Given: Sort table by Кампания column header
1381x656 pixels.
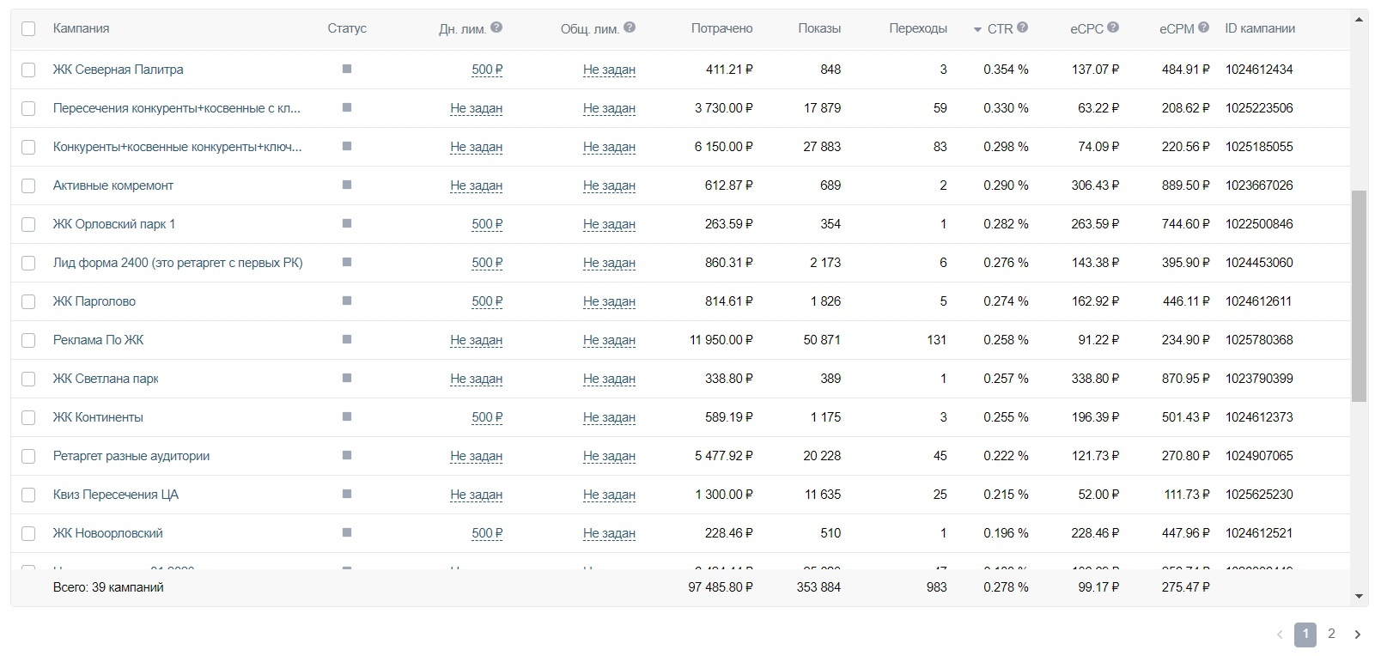Looking at the screenshot, I should point(81,28).
